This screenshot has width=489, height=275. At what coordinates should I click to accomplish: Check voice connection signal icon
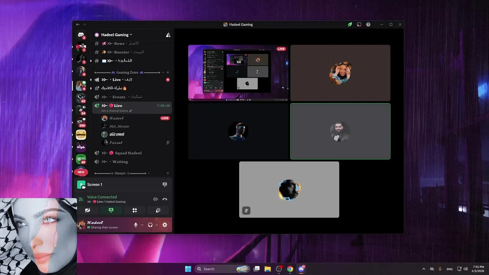tap(81, 199)
